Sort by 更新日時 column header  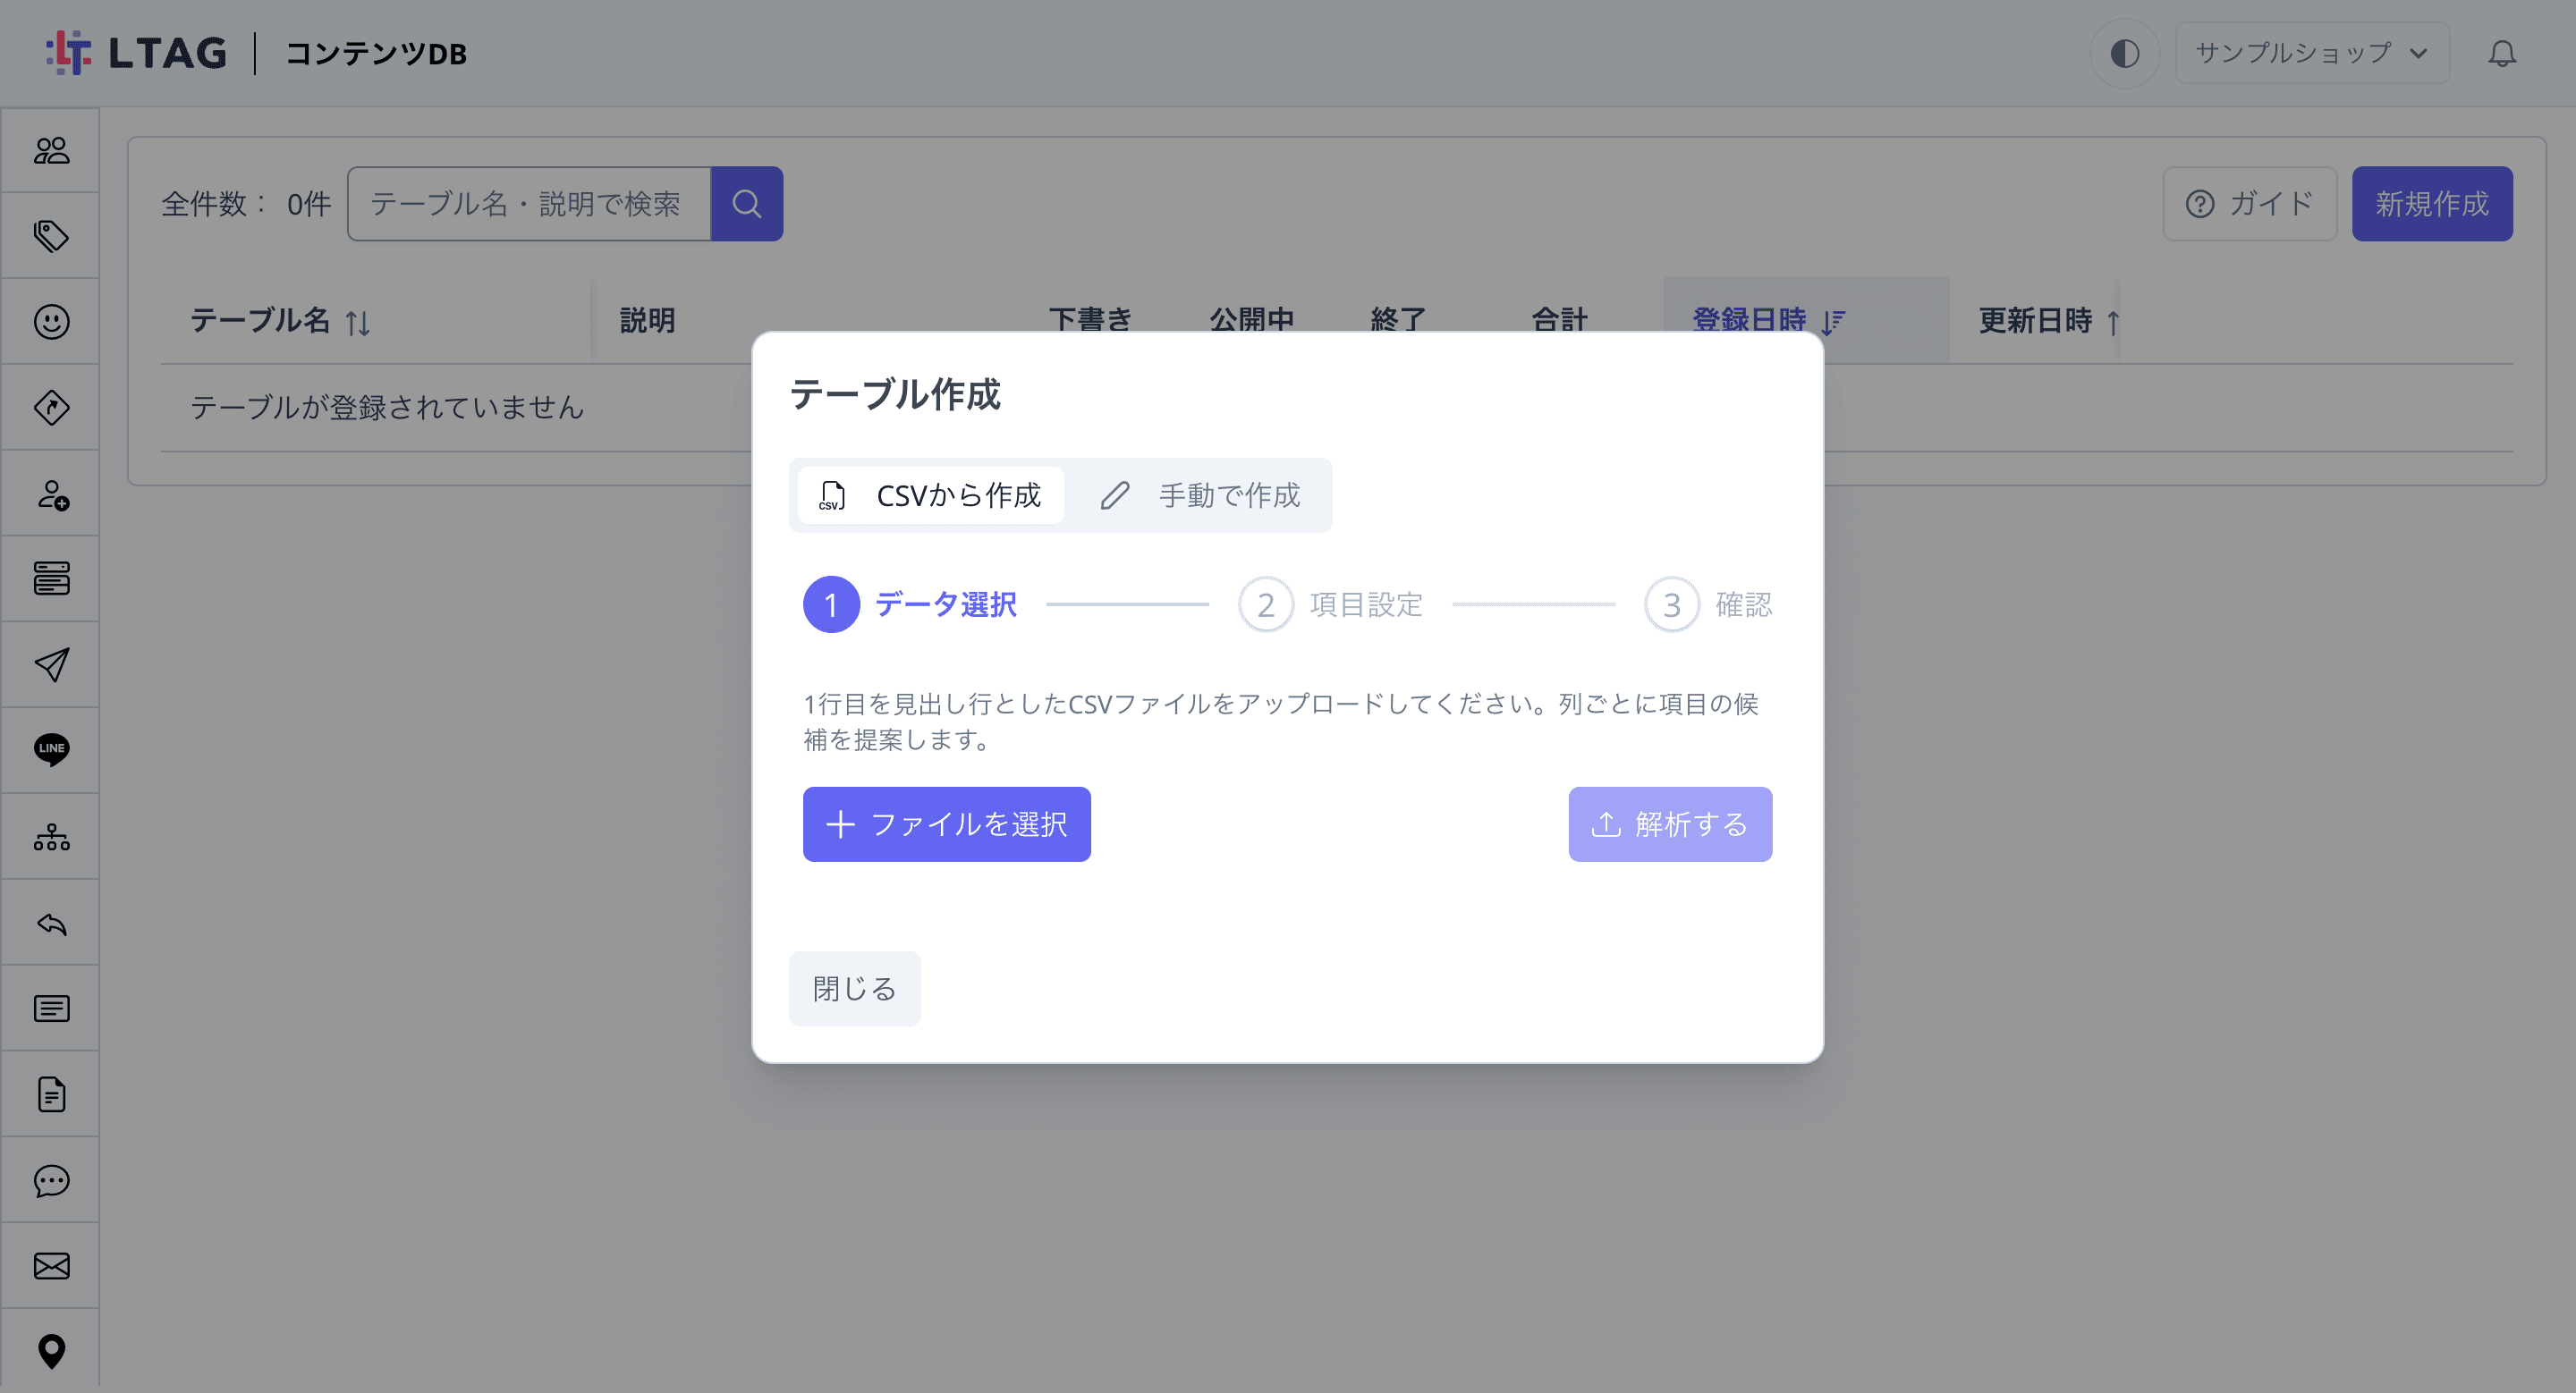click(2049, 321)
